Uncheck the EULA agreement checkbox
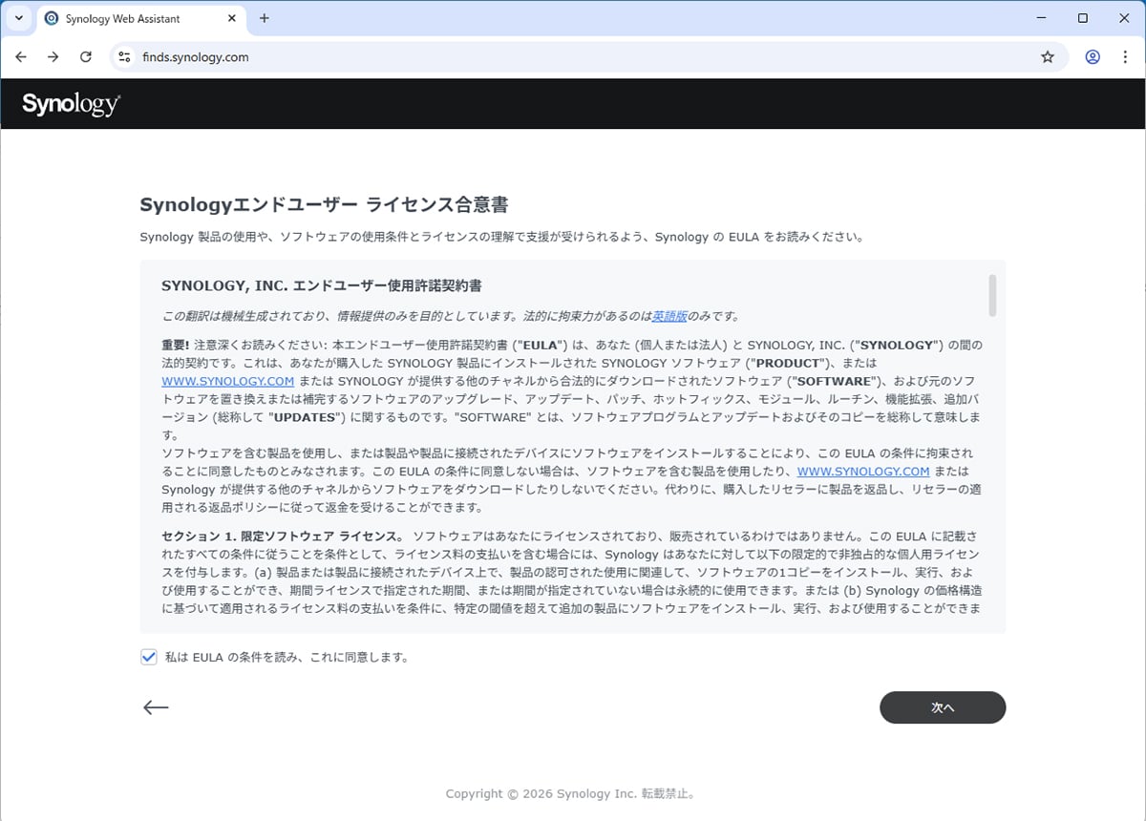 [x=149, y=657]
